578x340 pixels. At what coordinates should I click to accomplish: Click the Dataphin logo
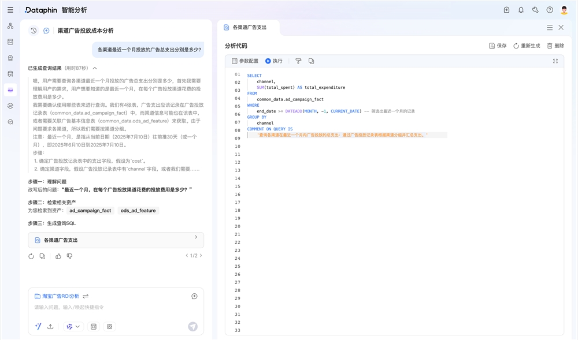[x=41, y=10]
